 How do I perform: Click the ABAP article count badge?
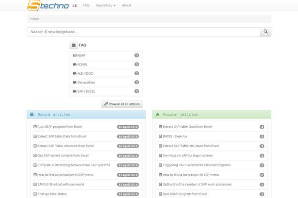(137, 55)
